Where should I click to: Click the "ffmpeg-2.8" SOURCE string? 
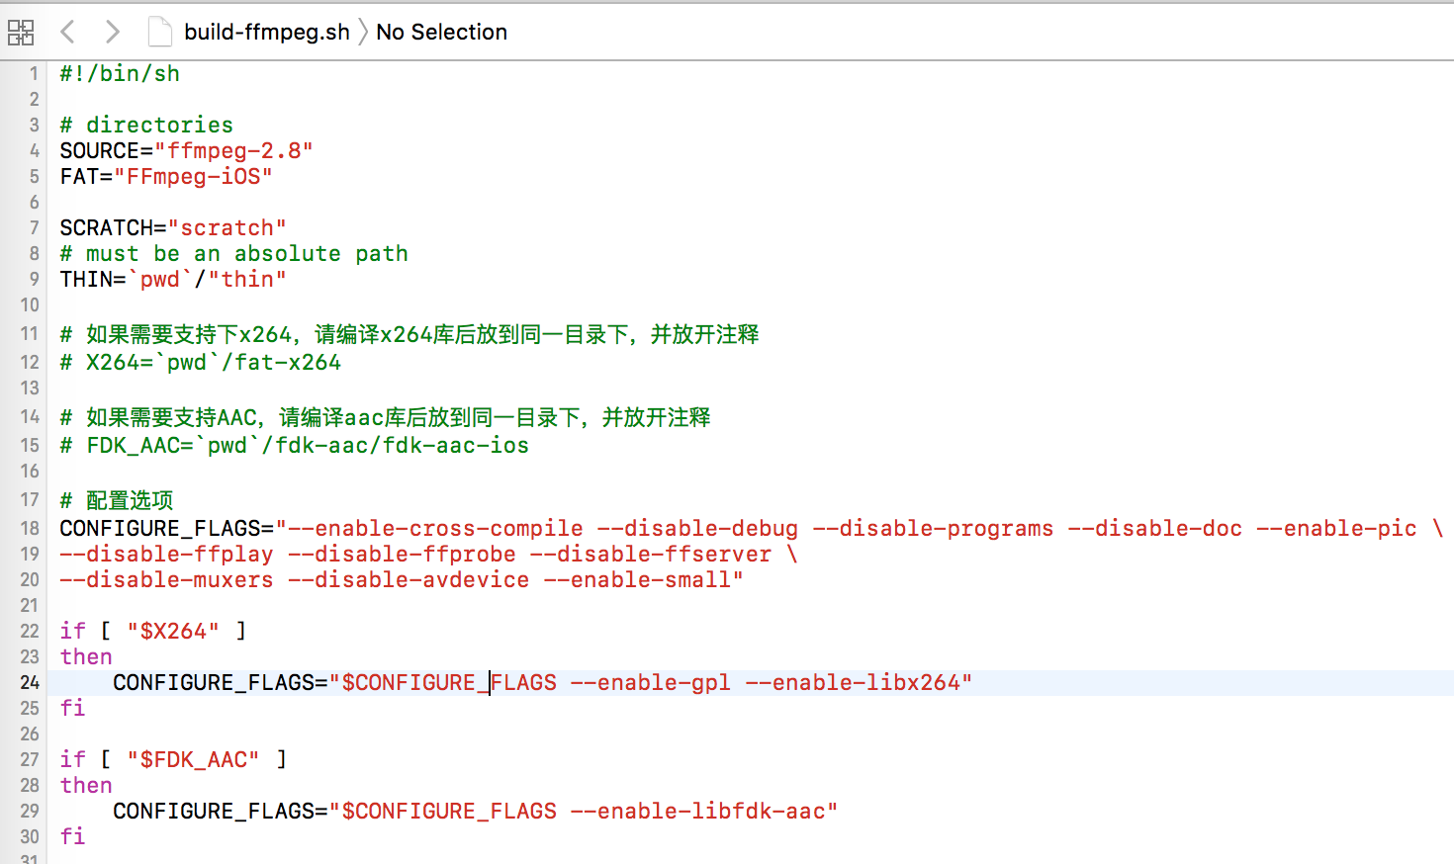coord(233,151)
